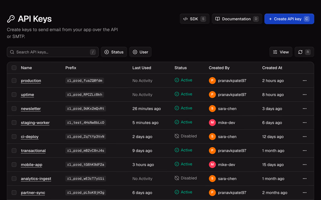Open the Status filter
Screen dimensions: 321x200
pos(114,52)
